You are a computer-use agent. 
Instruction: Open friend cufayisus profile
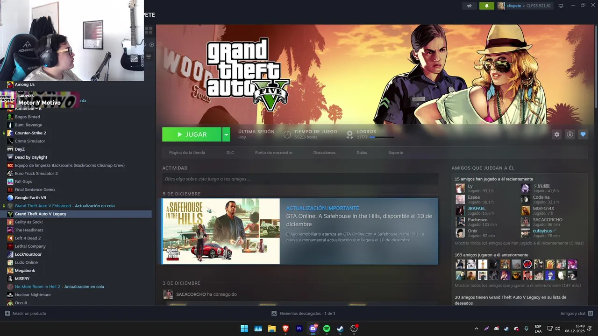coord(542,231)
